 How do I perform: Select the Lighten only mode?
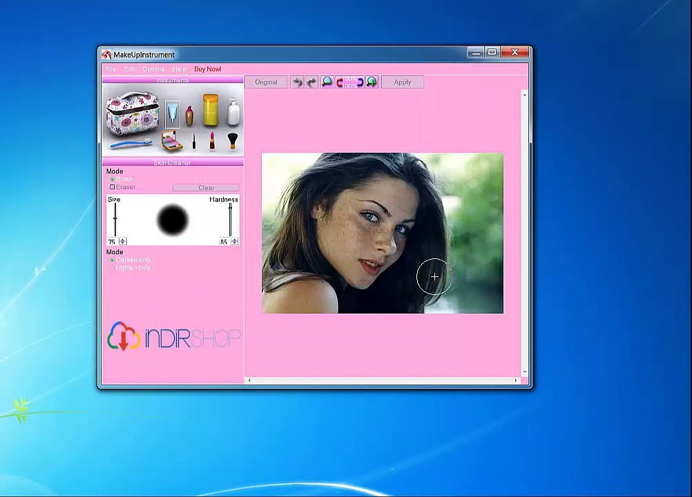tap(131, 268)
